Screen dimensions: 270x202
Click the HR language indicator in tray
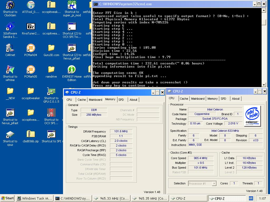coord(251,198)
